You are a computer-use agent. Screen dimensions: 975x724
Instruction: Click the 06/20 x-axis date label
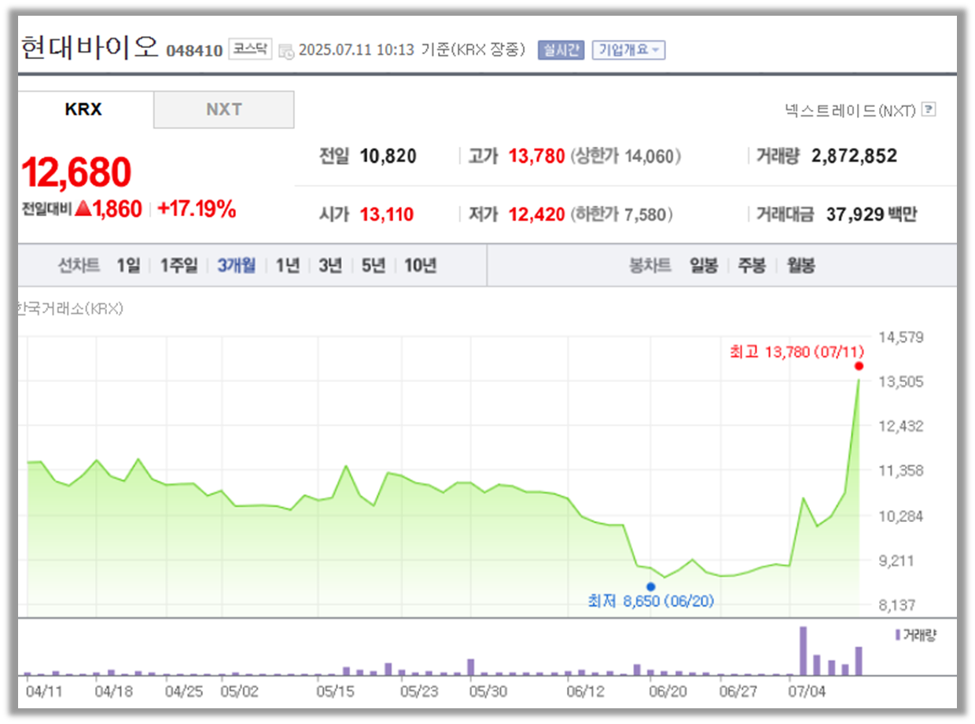coord(668,692)
